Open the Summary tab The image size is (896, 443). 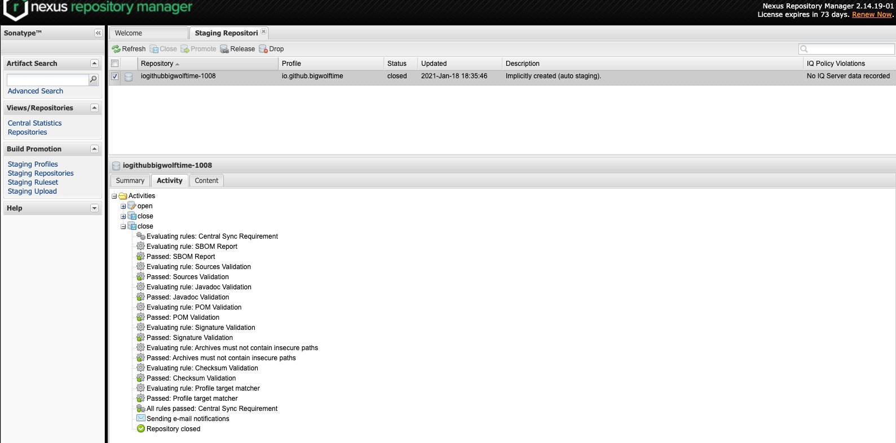pyautogui.click(x=130, y=181)
